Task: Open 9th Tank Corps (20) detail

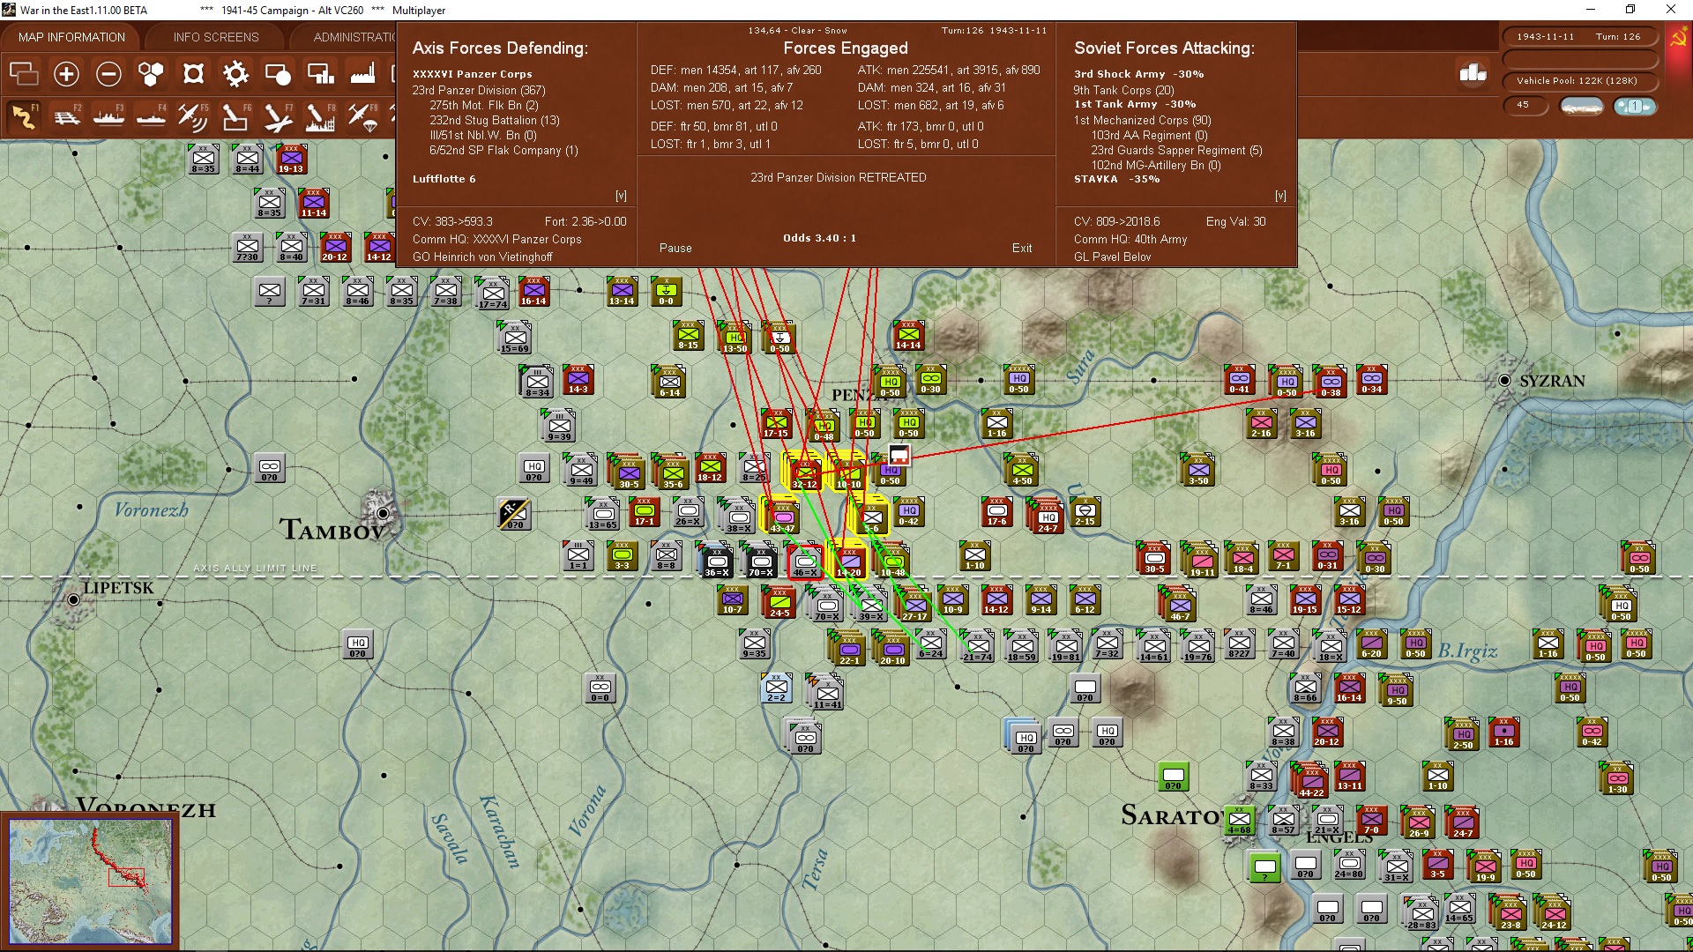Action: coord(1123,90)
